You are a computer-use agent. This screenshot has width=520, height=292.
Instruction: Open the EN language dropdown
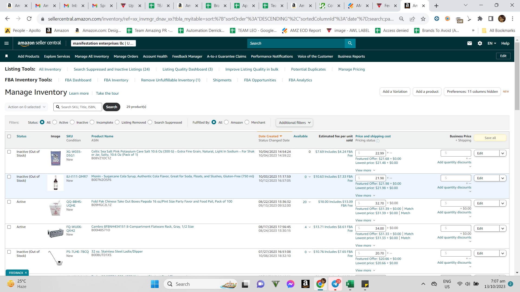pos(492,43)
